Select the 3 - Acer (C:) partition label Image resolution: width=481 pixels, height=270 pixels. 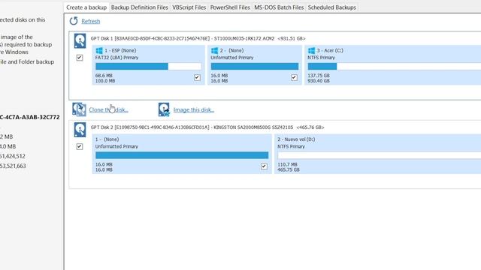pyautogui.click(x=330, y=50)
